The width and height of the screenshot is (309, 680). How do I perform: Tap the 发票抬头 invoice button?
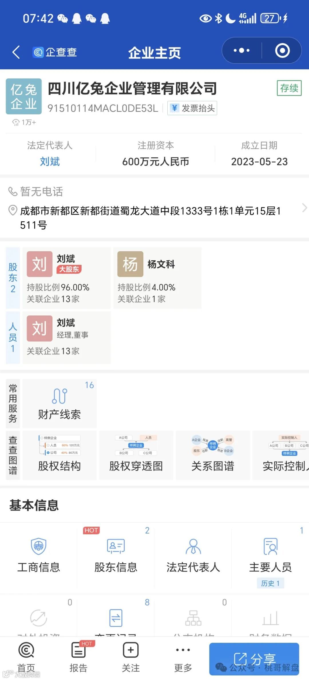click(192, 108)
